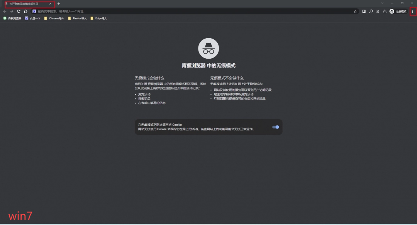This screenshot has width=417, height=225.
Task: Click the 搜索记录 list item
Action: tap(144, 99)
